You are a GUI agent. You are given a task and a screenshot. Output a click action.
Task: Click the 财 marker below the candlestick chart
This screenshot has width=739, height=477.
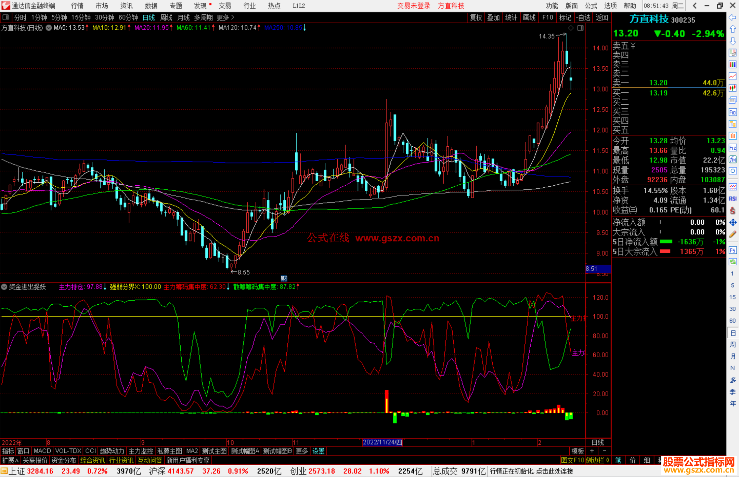284,278
